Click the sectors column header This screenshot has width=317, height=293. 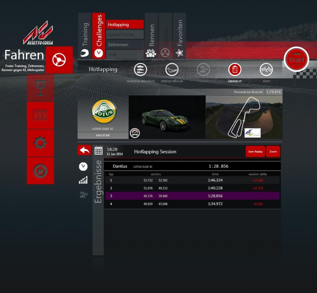pos(156,174)
